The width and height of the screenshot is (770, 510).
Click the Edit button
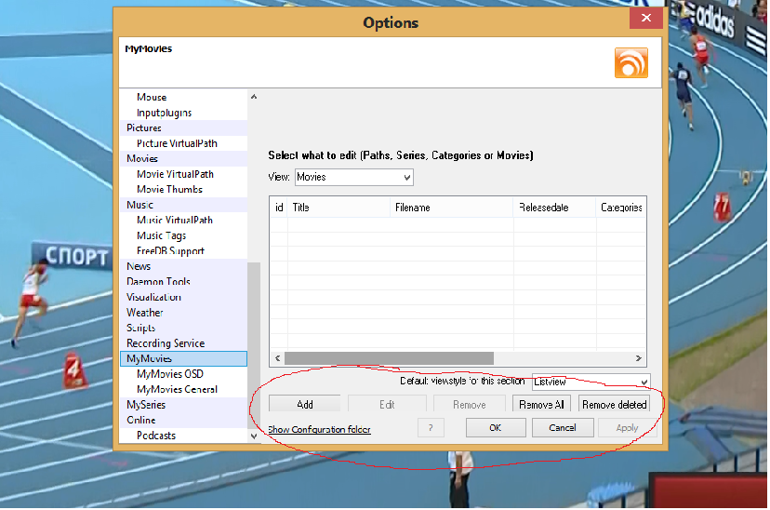(387, 404)
